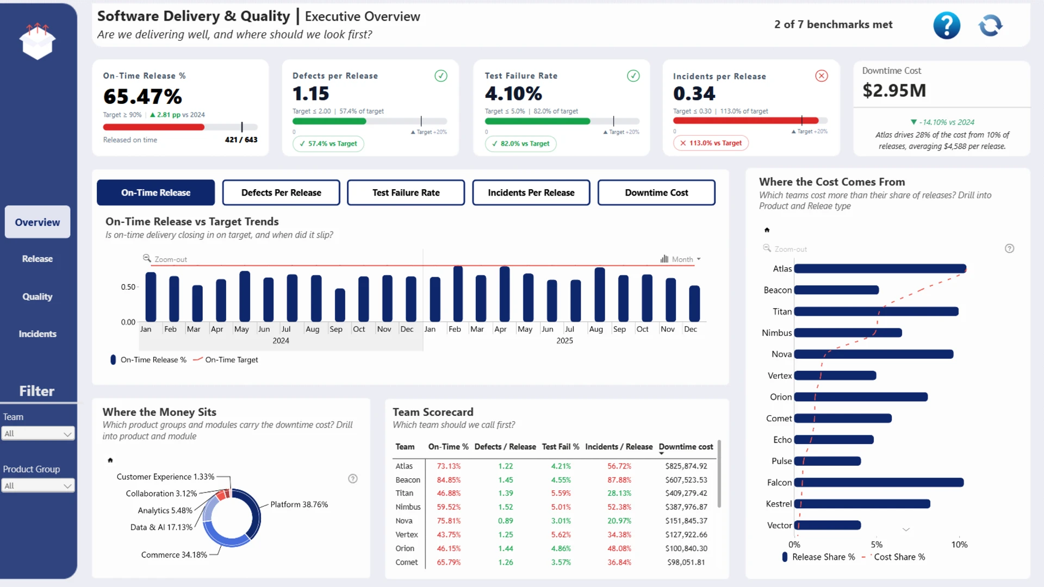Go to the Release page

[x=38, y=259]
